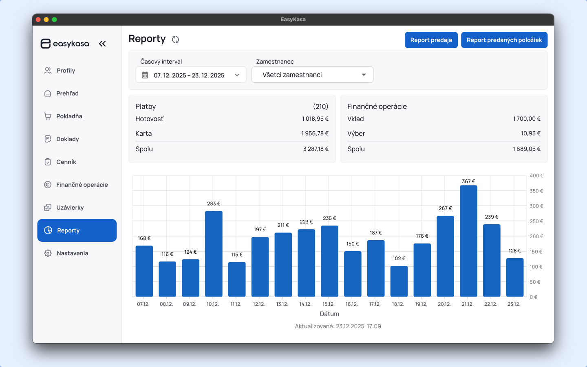Click the 14.12. x-axis date label
Viewport: 587px width, 367px height.
coord(305,304)
